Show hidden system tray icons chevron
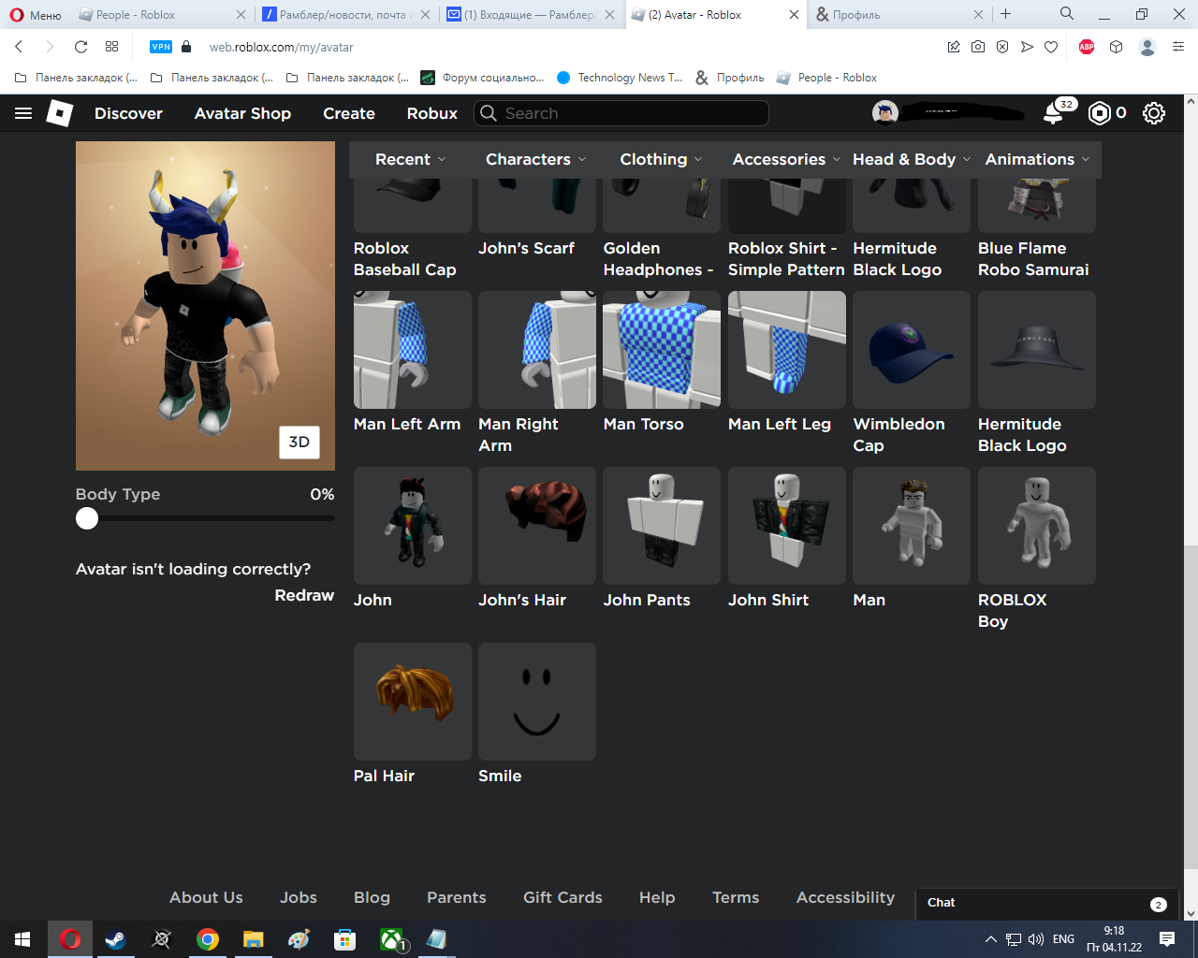The image size is (1198, 958). click(x=990, y=939)
